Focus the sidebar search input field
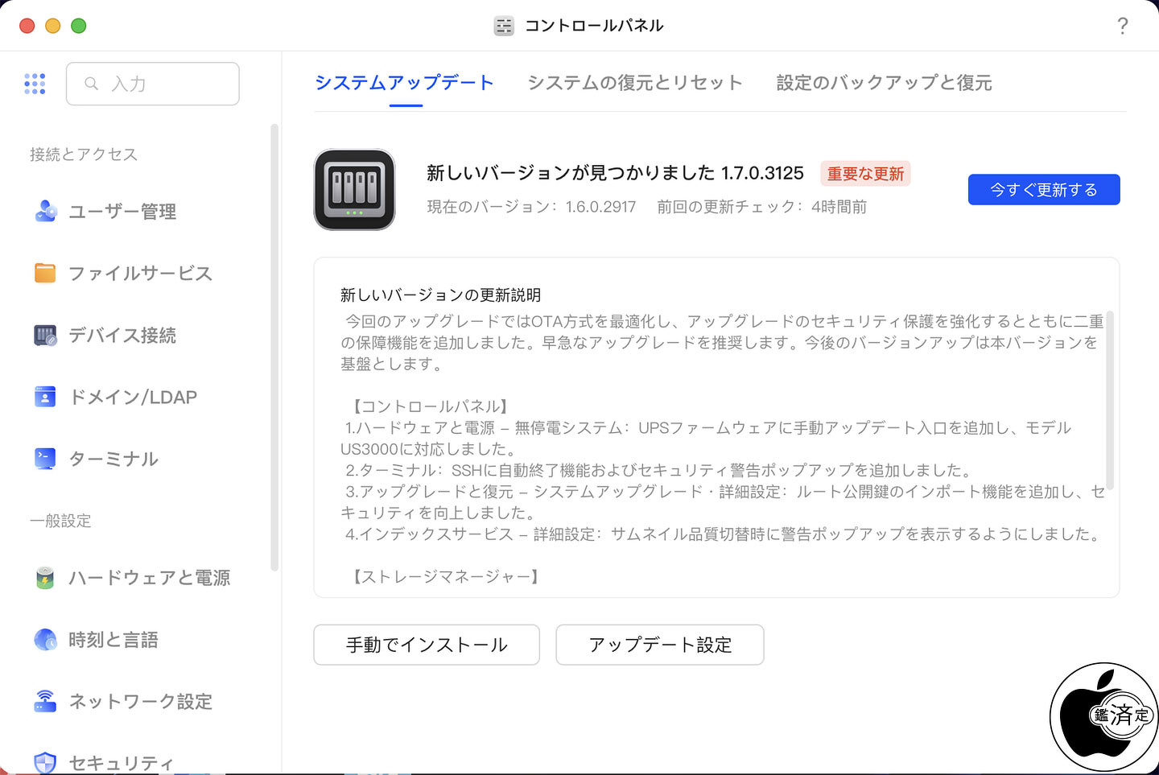 click(153, 84)
